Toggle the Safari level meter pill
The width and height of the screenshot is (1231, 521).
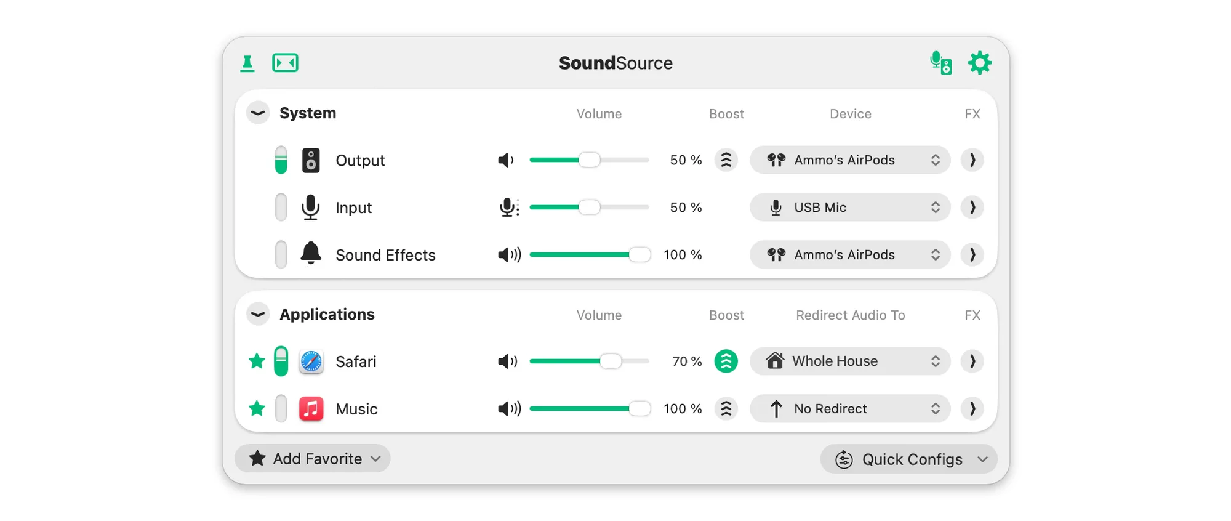coord(281,361)
